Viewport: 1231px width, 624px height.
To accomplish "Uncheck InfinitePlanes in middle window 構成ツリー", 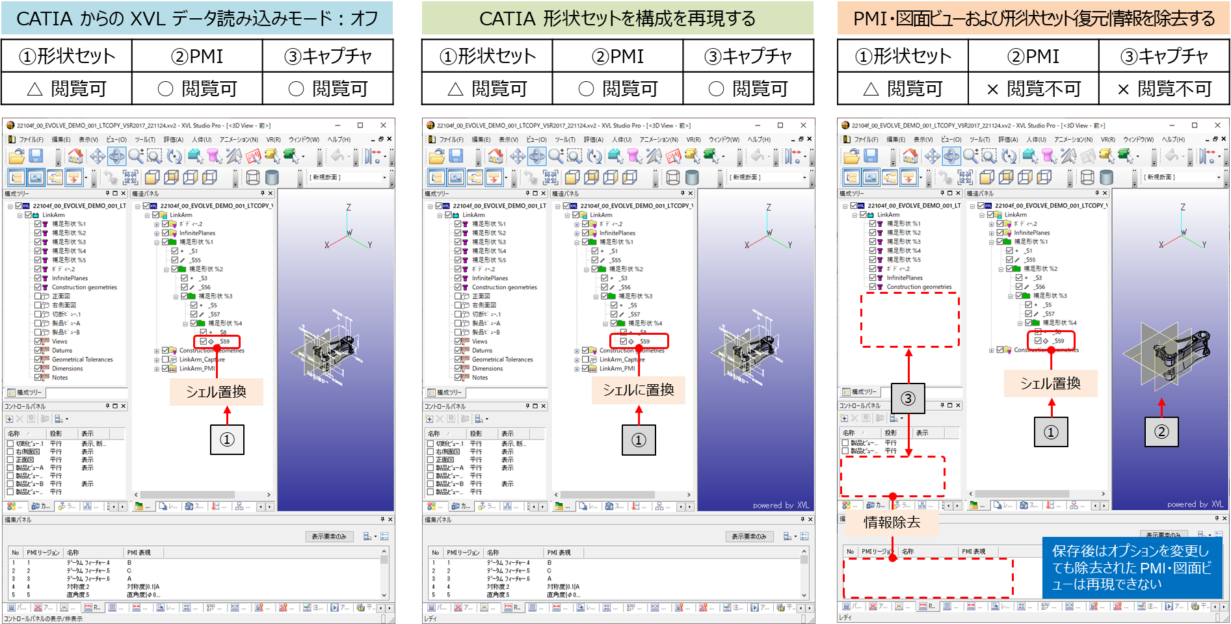I will coord(458,278).
